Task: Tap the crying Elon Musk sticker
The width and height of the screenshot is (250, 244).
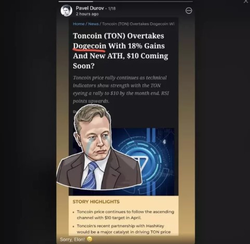Action: tap(99, 147)
